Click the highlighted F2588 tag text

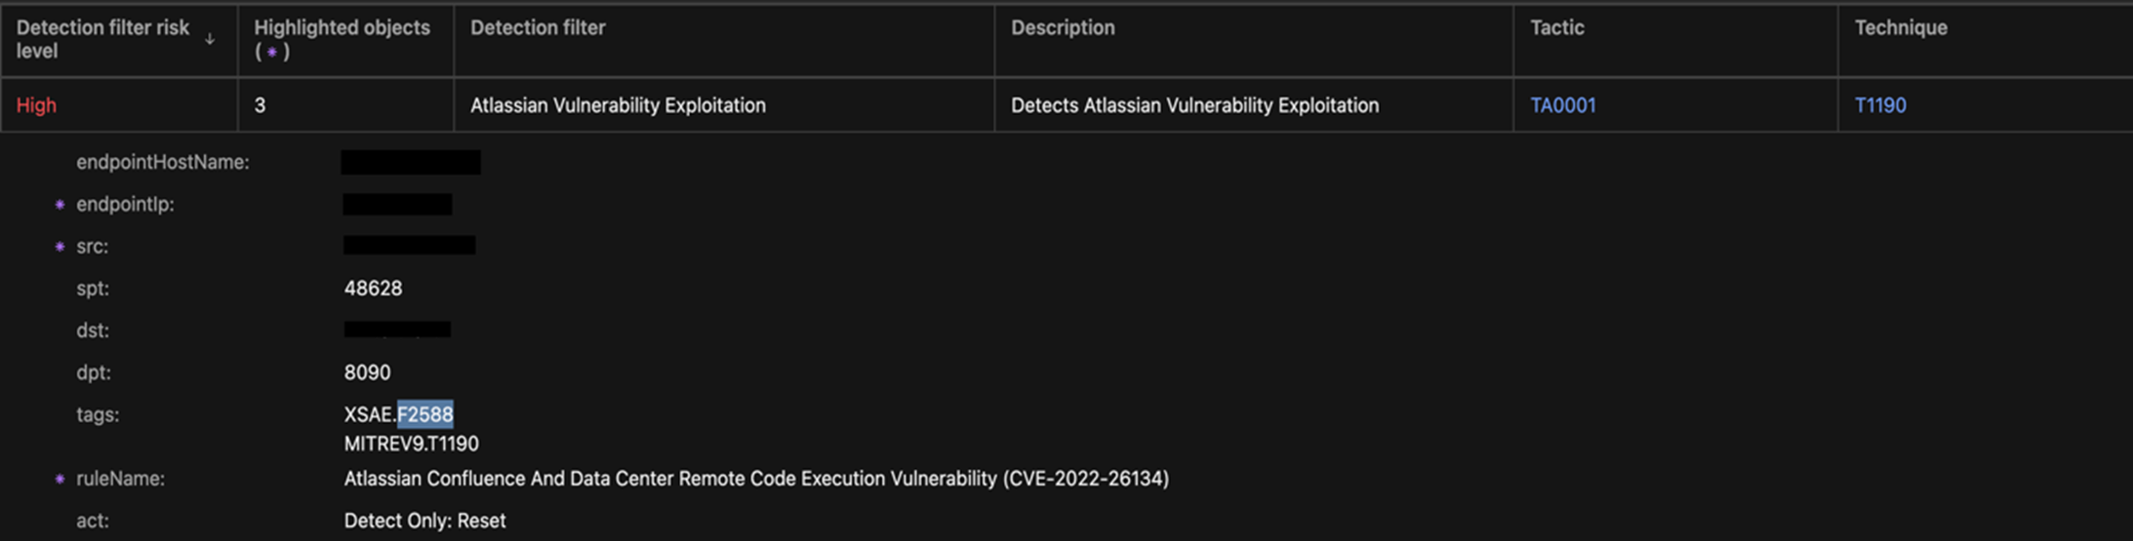425,414
